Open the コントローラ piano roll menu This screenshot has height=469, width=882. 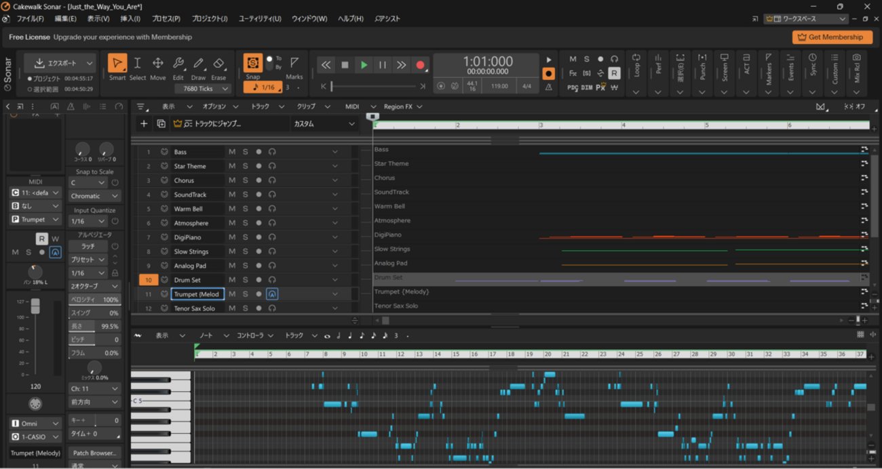click(254, 335)
